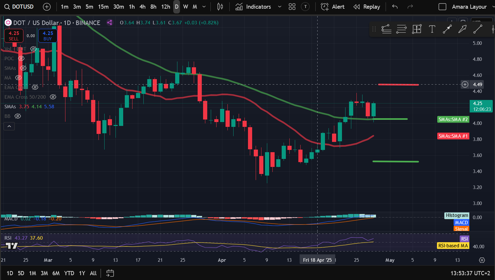Image resolution: width=495 pixels, height=280 pixels.
Task: Show the POC indicator
Action: (x=21, y=58)
